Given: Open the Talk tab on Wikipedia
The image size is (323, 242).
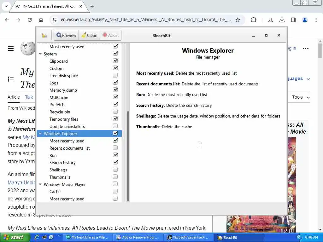Looking at the screenshot, I should pos(29,97).
